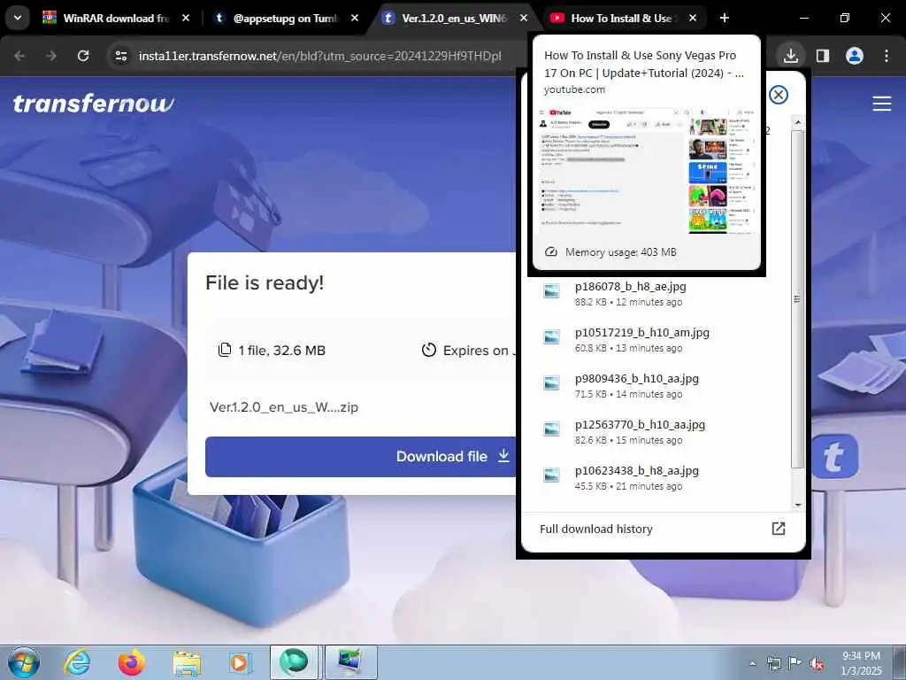Close the Ver.1.2.0_en_us tab
This screenshot has height=680, width=906.
point(524,18)
